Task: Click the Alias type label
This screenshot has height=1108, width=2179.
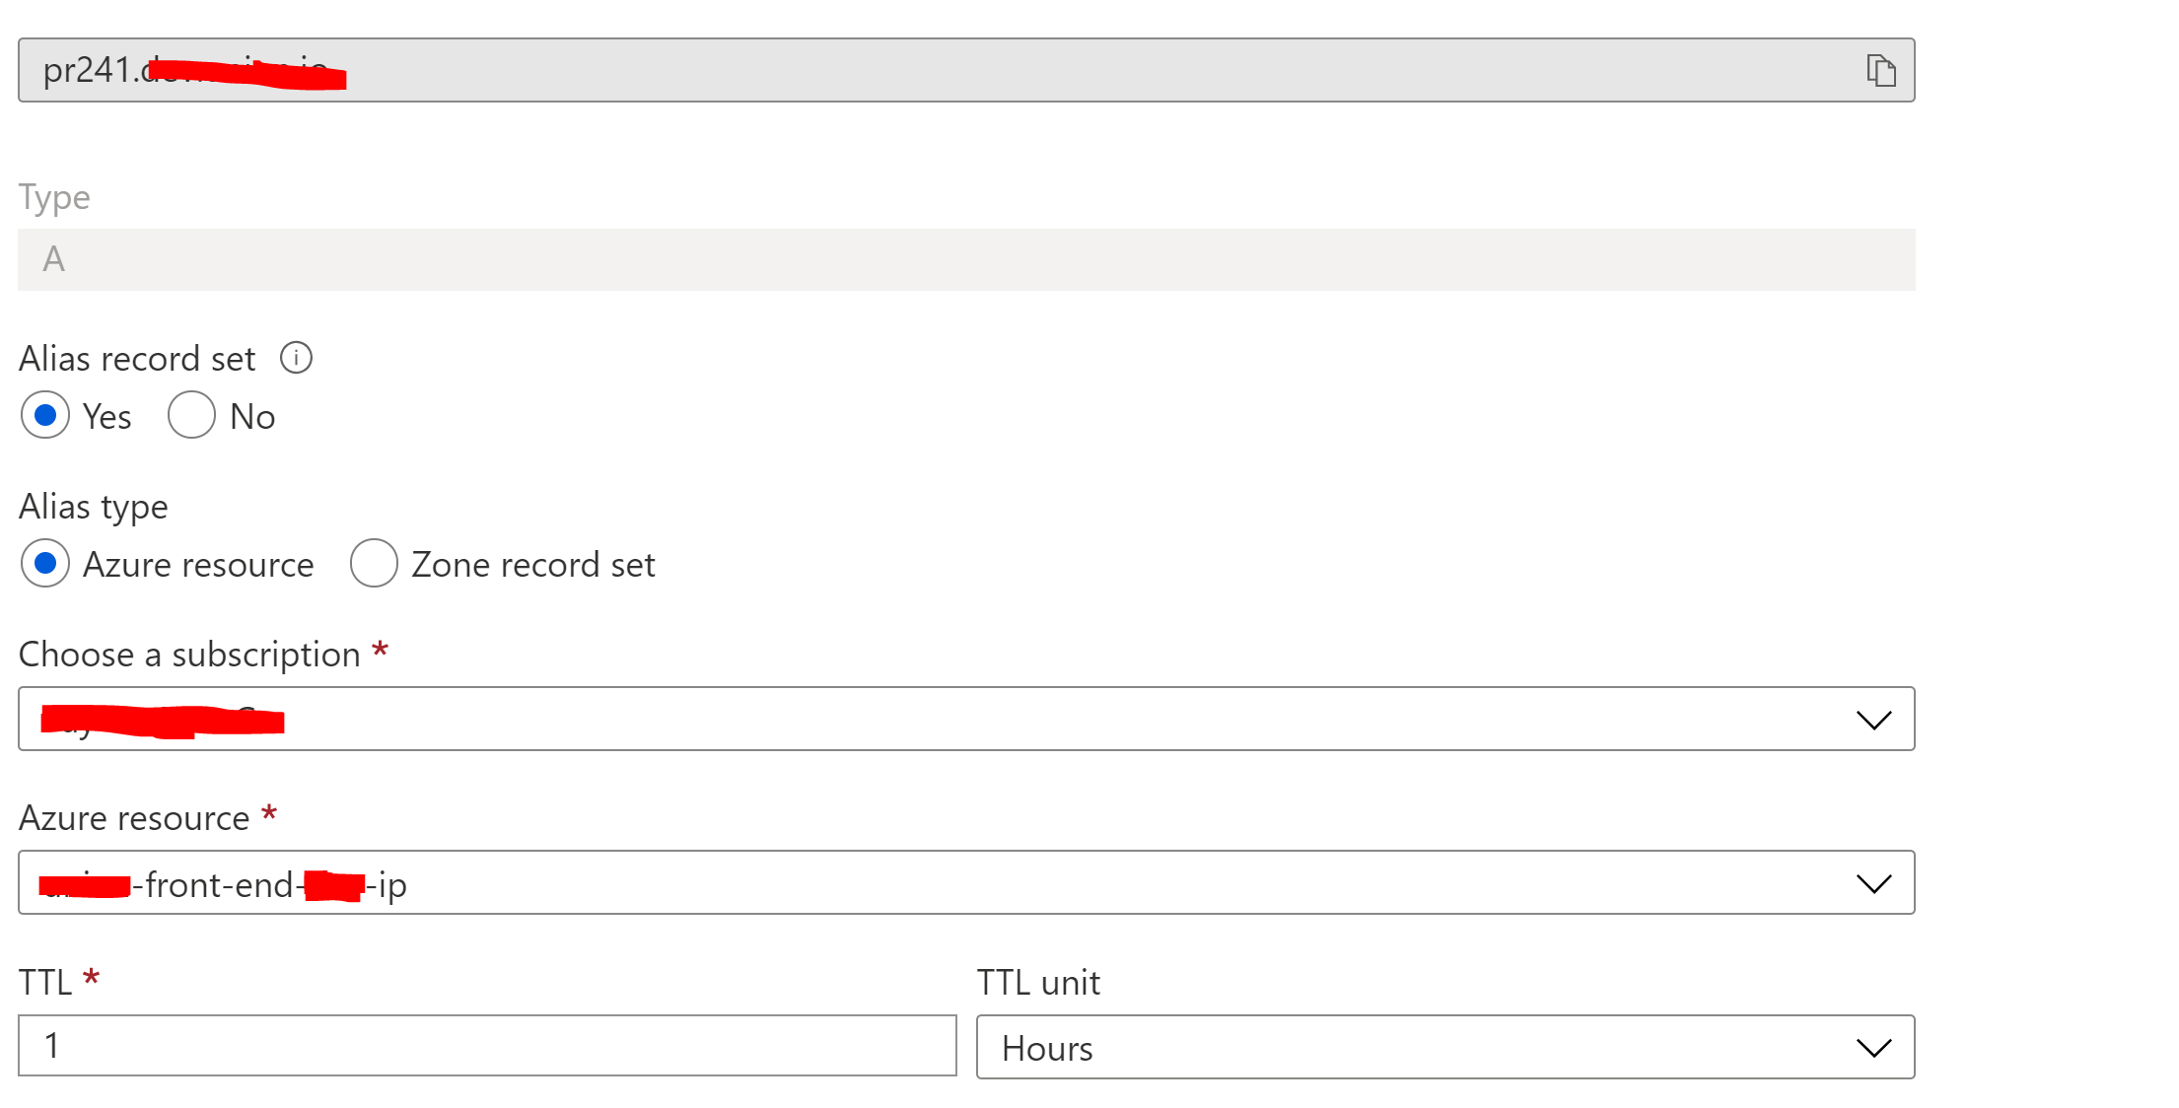Action: click(92, 505)
